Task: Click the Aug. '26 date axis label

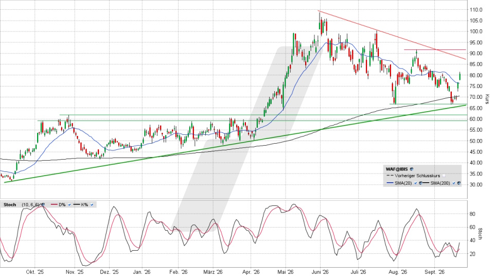Action: coord(398,272)
